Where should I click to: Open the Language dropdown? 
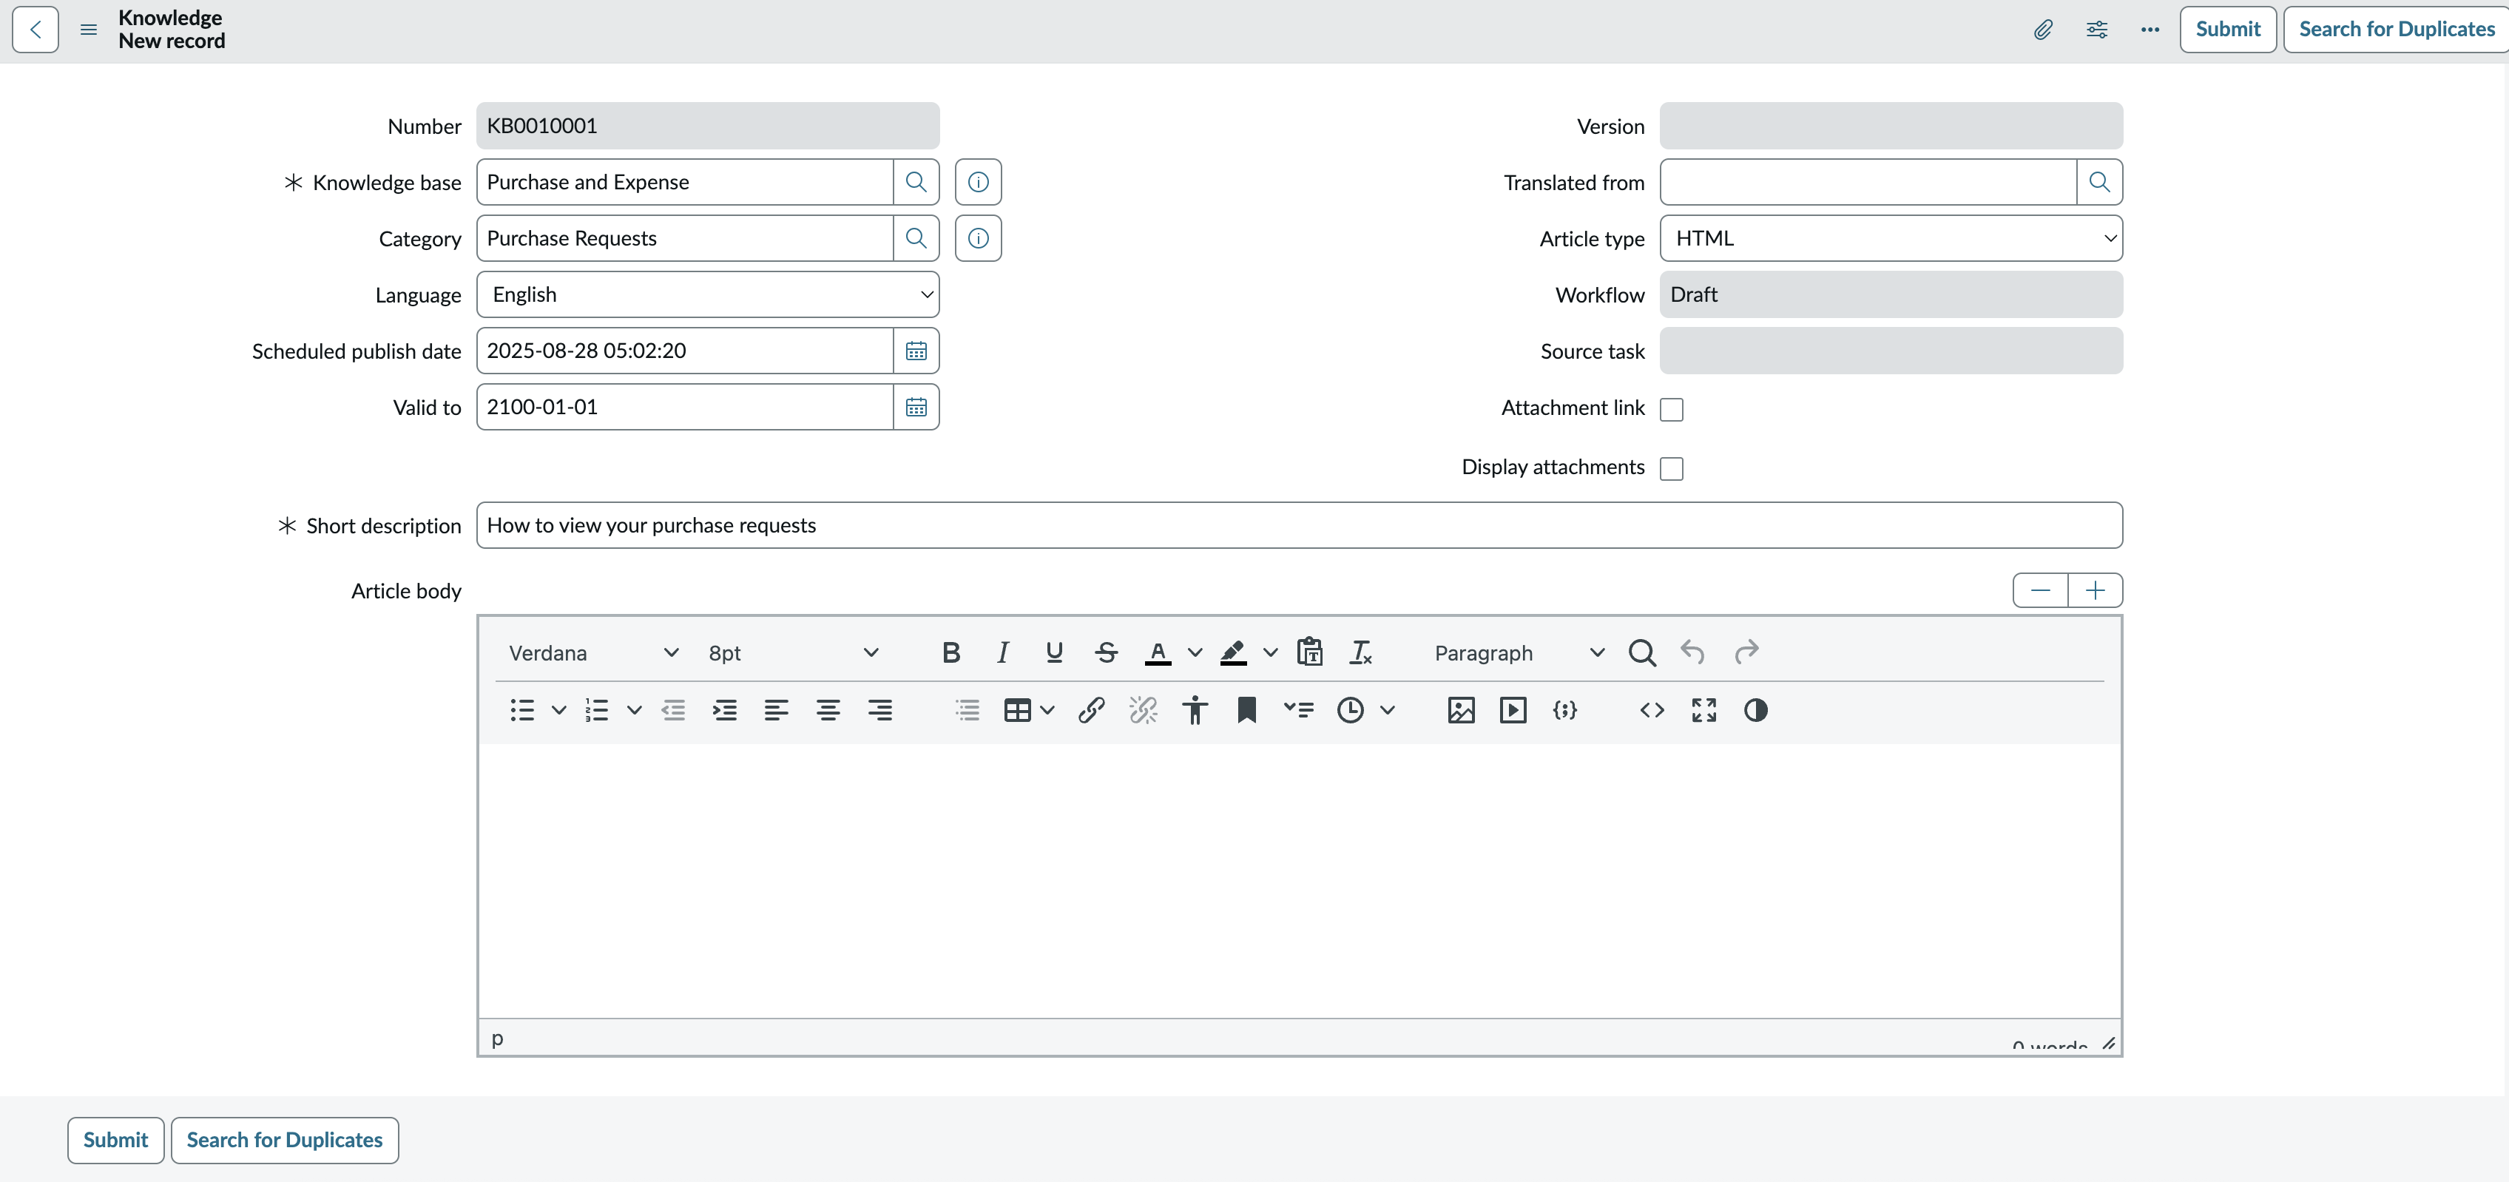click(707, 294)
